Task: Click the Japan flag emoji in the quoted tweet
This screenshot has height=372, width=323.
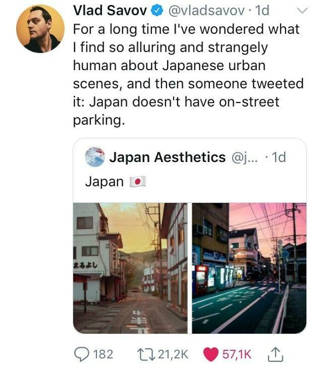Action: tap(138, 181)
